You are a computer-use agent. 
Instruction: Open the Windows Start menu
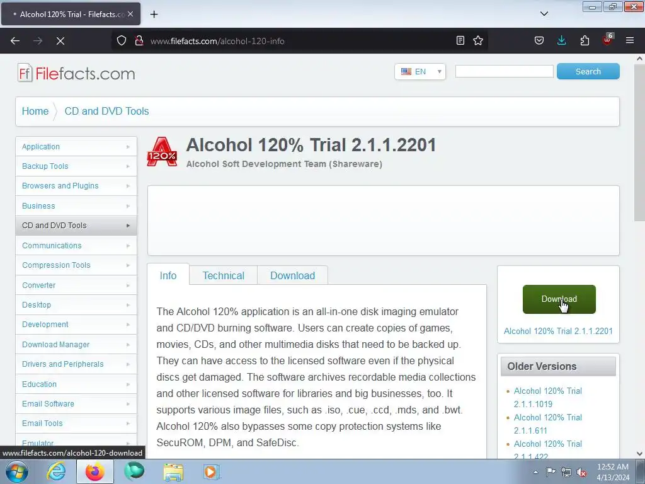click(x=16, y=471)
